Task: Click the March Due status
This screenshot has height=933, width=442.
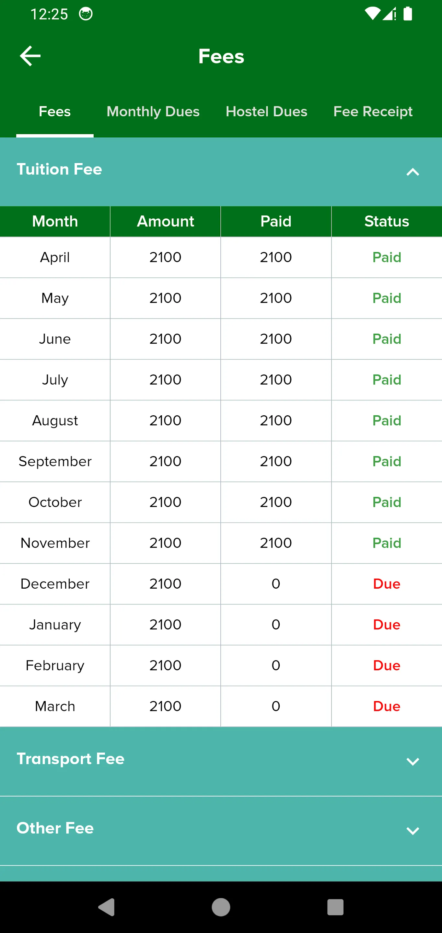Action: 387,706
